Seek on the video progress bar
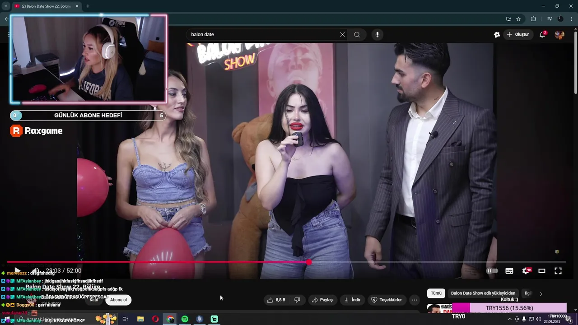 coord(286,262)
